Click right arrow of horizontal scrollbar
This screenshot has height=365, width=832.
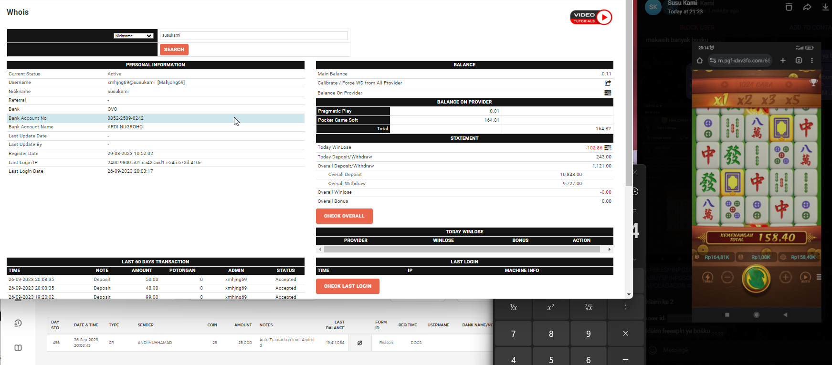click(609, 250)
